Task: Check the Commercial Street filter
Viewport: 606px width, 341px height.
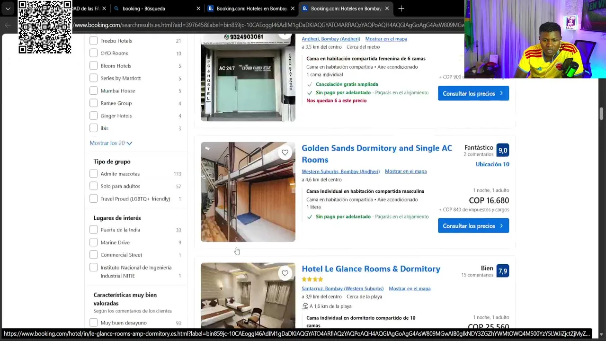Action: (94, 255)
